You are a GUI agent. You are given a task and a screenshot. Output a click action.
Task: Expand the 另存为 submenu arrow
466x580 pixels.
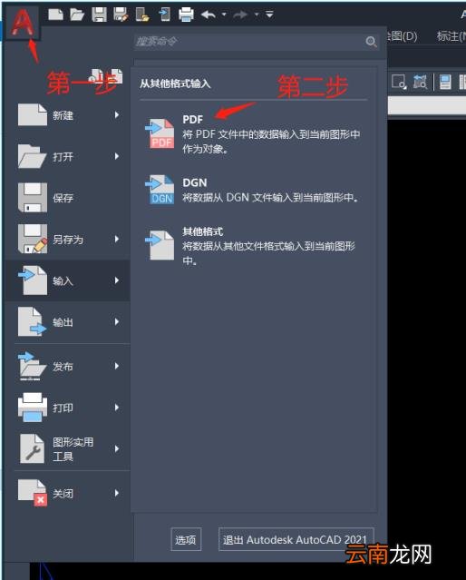point(117,239)
